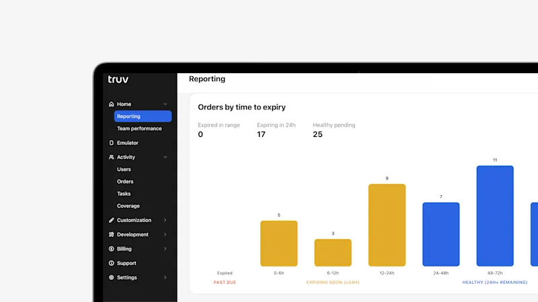This screenshot has height=302, width=538.
Task: Click the bar value label 5
Action: click(279, 215)
